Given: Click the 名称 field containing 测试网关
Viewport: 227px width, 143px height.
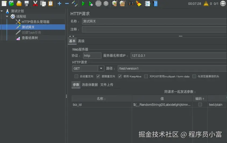Looking at the screenshot, I should coord(154,21).
